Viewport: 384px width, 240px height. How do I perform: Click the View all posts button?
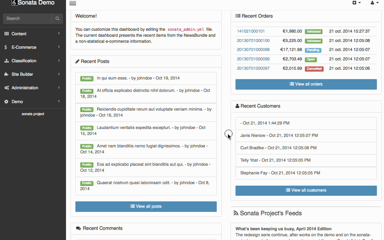(x=146, y=206)
